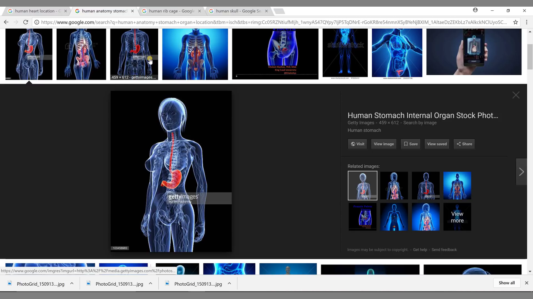Close the image preview panel X
The width and height of the screenshot is (533, 299).
516,95
